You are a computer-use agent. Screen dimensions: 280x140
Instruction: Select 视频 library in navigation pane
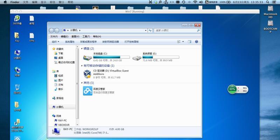(x=59, y=76)
